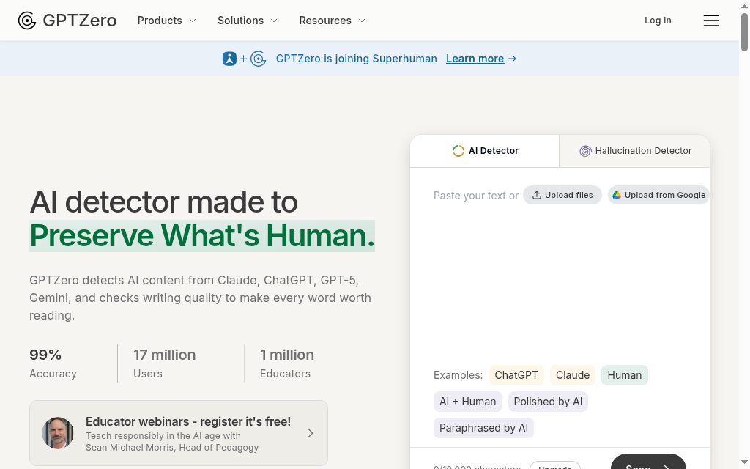Click the right chevron on the webinar card
Viewport: 750px width, 469px height.
pos(310,433)
